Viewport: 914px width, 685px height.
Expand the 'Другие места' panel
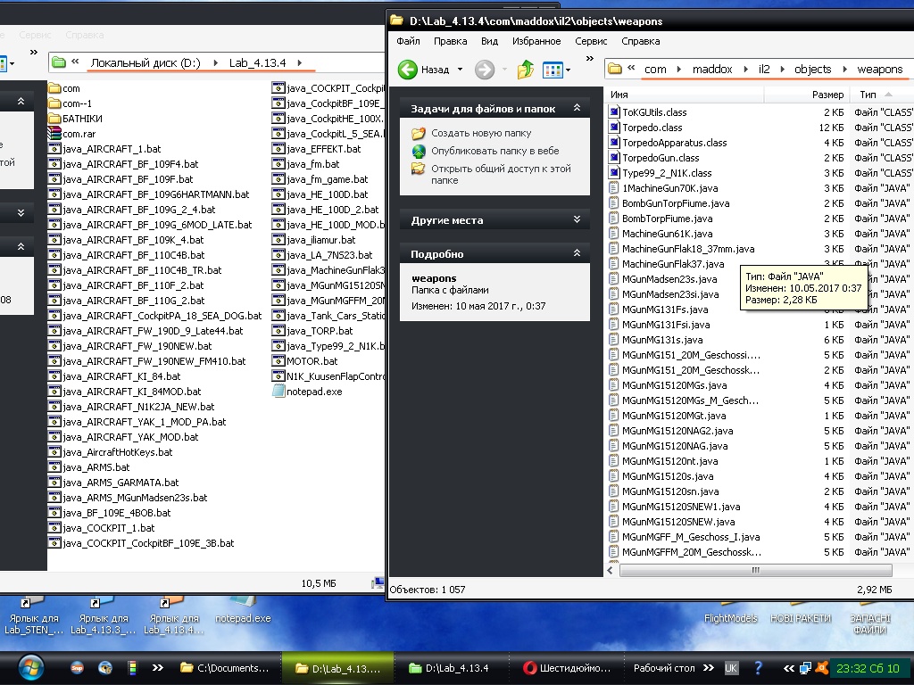577,219
